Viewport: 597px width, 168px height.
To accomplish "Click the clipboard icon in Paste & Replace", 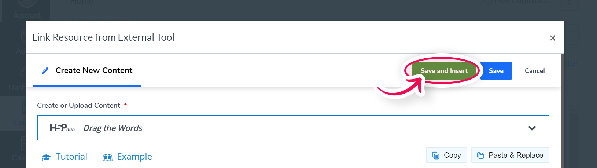I will tap(480, 156).
